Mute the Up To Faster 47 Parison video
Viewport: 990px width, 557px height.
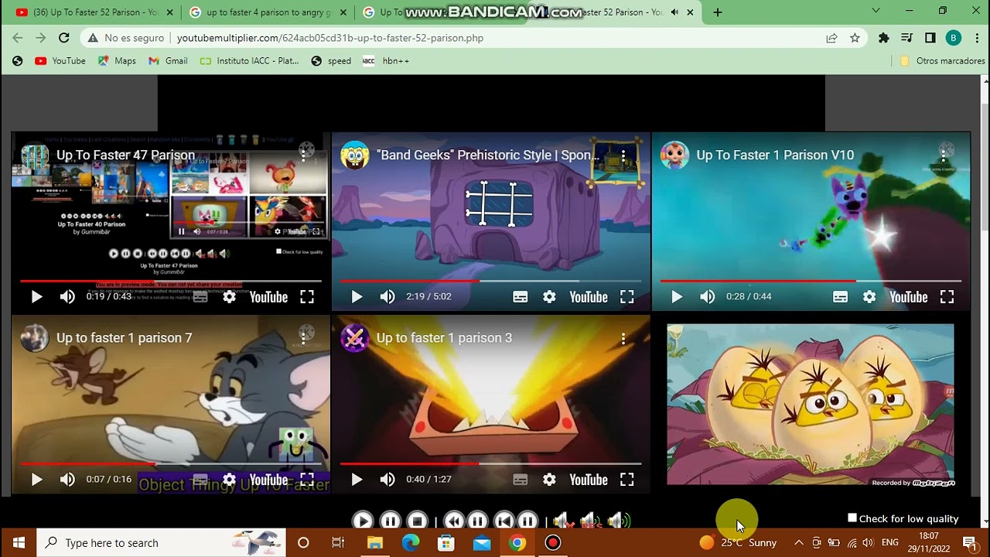pos(67,296)
